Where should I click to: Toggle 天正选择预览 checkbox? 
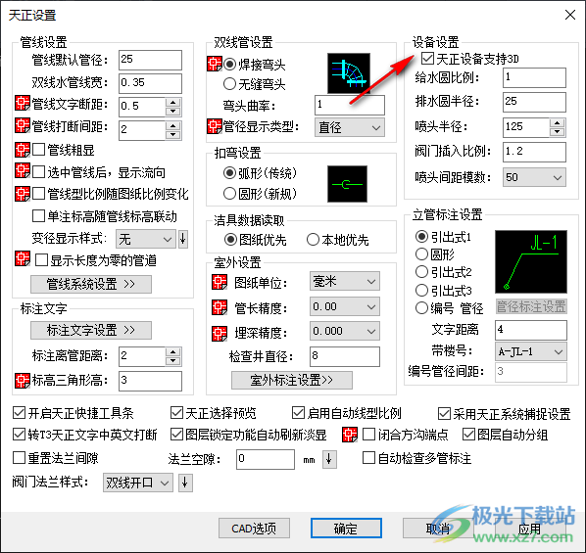click(x=176, y=413)
